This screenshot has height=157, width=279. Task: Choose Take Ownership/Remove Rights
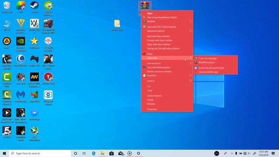click(x=167, y=17)
